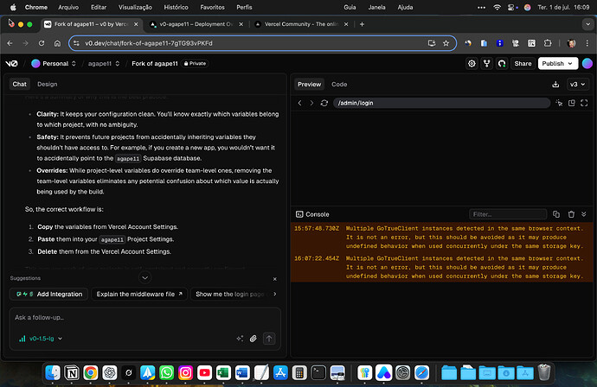Bookmark this page with star icon
The width and height of the screenshot is (597, 387).
(446, 43)
